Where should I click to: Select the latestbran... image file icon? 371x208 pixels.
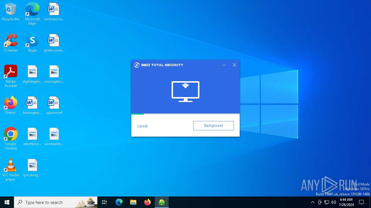tap(32, 137)
